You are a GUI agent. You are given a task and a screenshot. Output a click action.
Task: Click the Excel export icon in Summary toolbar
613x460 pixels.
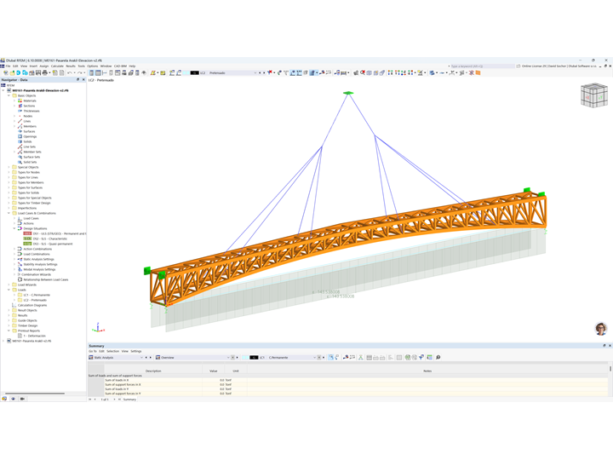pos(408,357)
